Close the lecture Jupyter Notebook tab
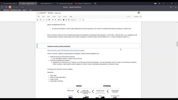The image size is (178, 100). (36, 4)
